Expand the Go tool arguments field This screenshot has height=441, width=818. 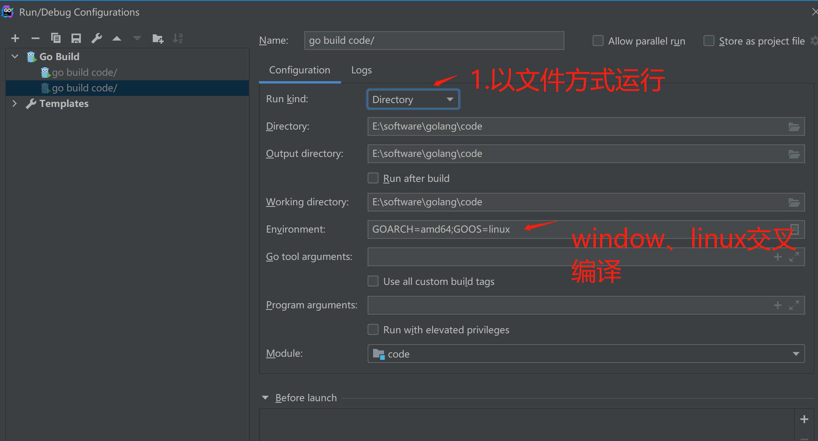794,257
